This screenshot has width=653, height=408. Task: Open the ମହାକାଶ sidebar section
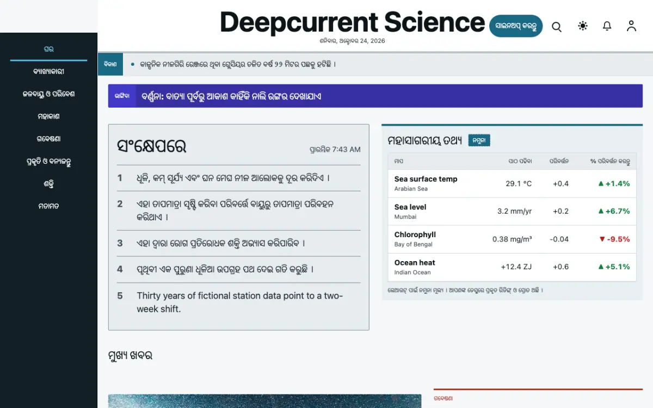pos(48,116)
